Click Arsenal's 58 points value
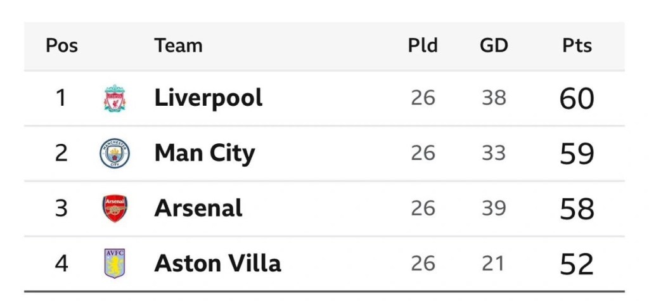This screenshot has height=301, width=649. (577, 209)
